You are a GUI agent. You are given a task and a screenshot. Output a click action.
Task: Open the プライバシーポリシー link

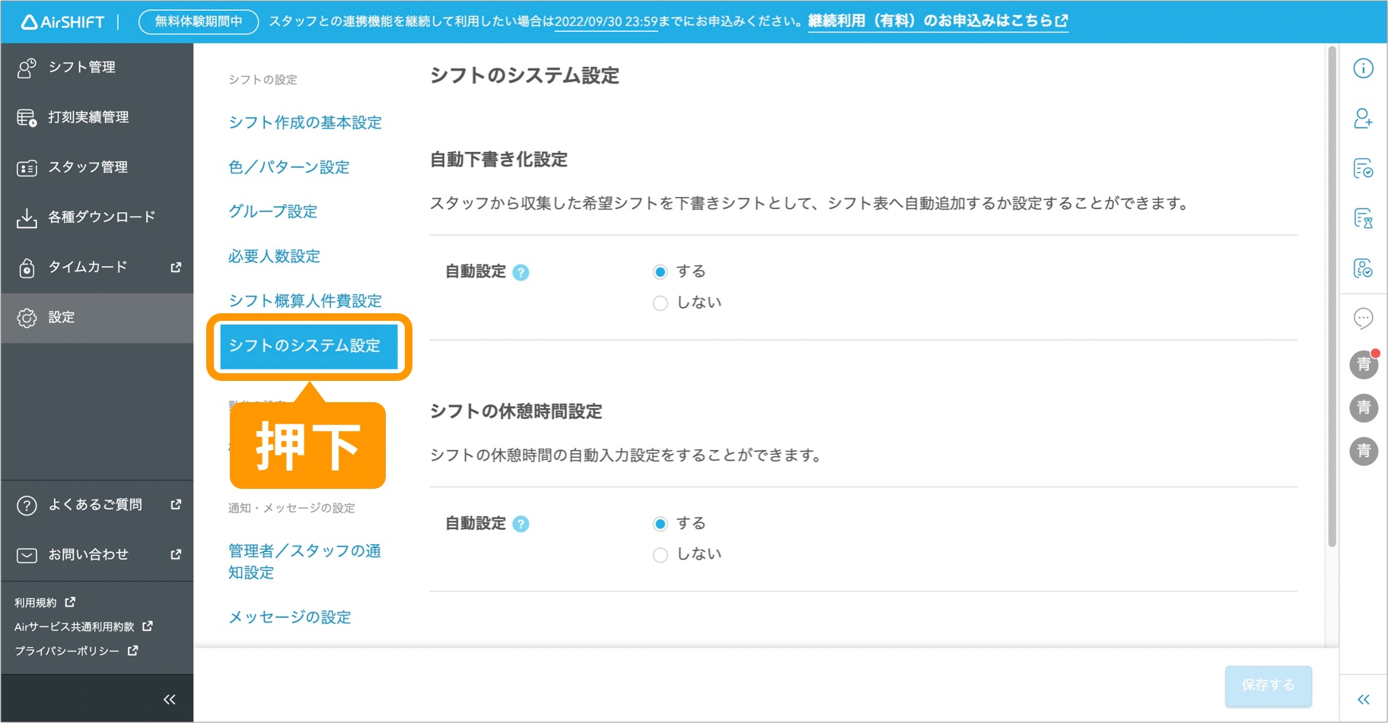click(66, 651)
